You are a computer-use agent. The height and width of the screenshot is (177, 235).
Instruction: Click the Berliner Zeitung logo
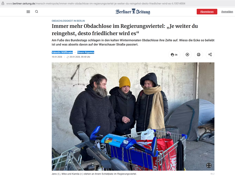point(133,12)
